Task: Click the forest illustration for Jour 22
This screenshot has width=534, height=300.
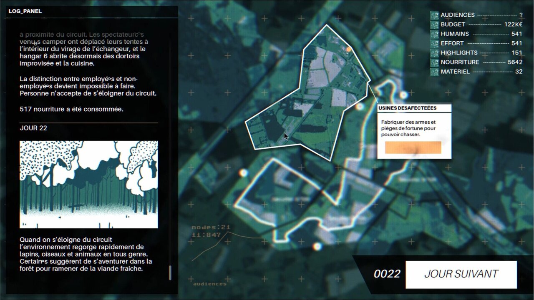Action: click(x=89, y=184)
